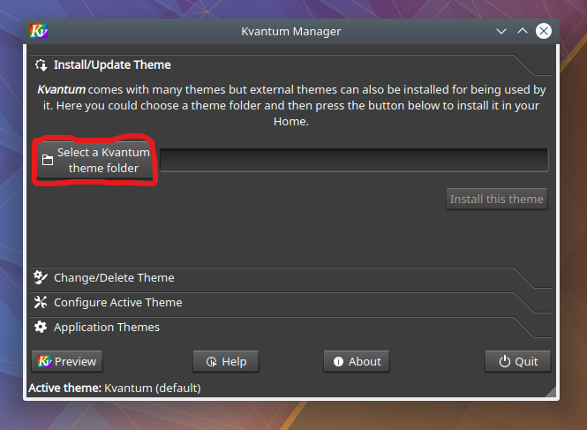Screen dimensions: 587x430
Task: Open the Application Themes tab
Action: (x=290, y=328)
